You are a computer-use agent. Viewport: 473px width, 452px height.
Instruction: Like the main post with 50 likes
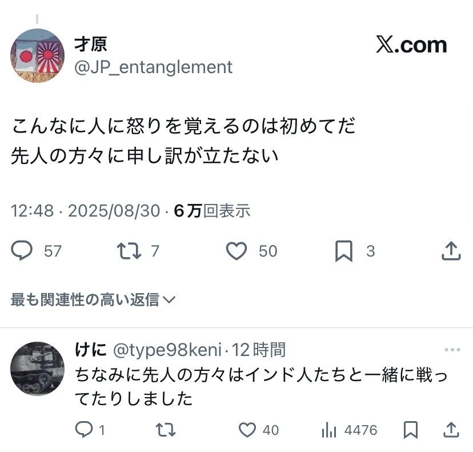pyautogui.click(x=236, y=251)
